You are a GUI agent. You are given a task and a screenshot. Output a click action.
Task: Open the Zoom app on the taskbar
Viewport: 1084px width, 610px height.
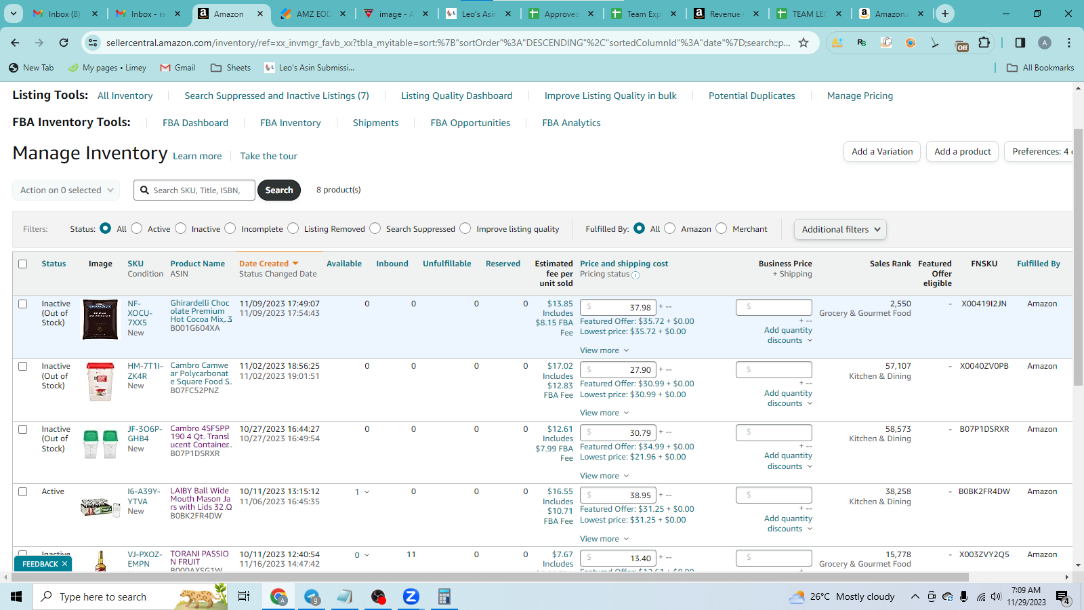[411, 596]
